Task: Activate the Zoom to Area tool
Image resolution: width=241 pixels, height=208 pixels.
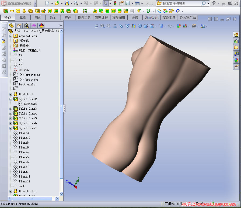Action: (x=109, y=26)
